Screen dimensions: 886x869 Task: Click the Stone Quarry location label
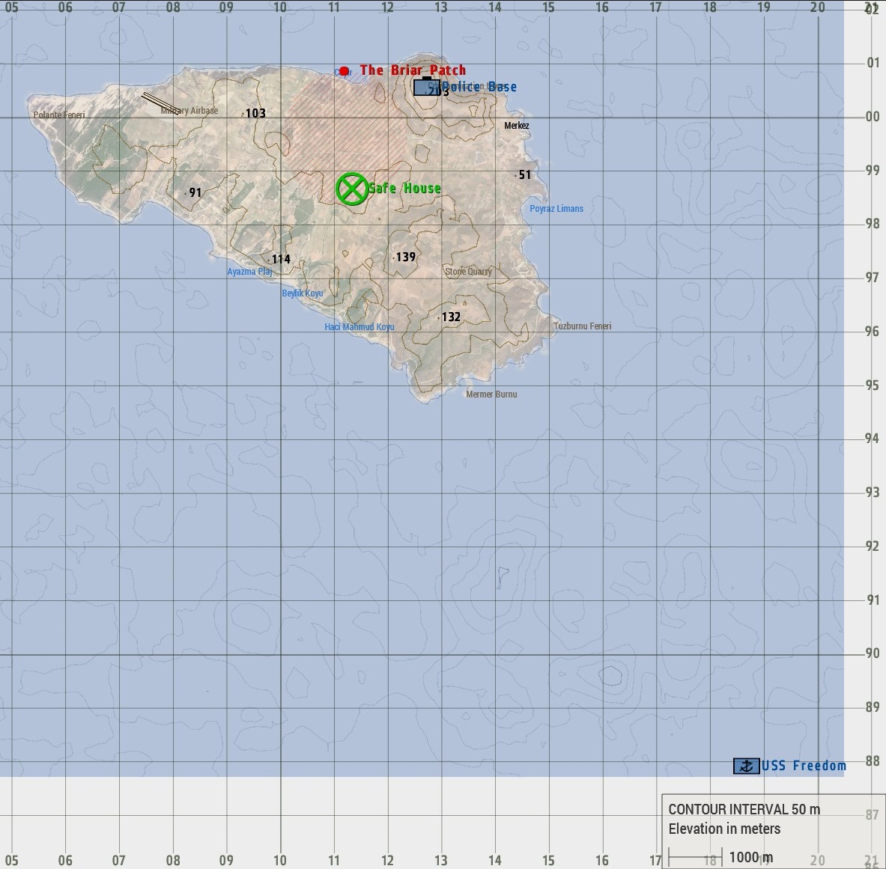(469, 272)
